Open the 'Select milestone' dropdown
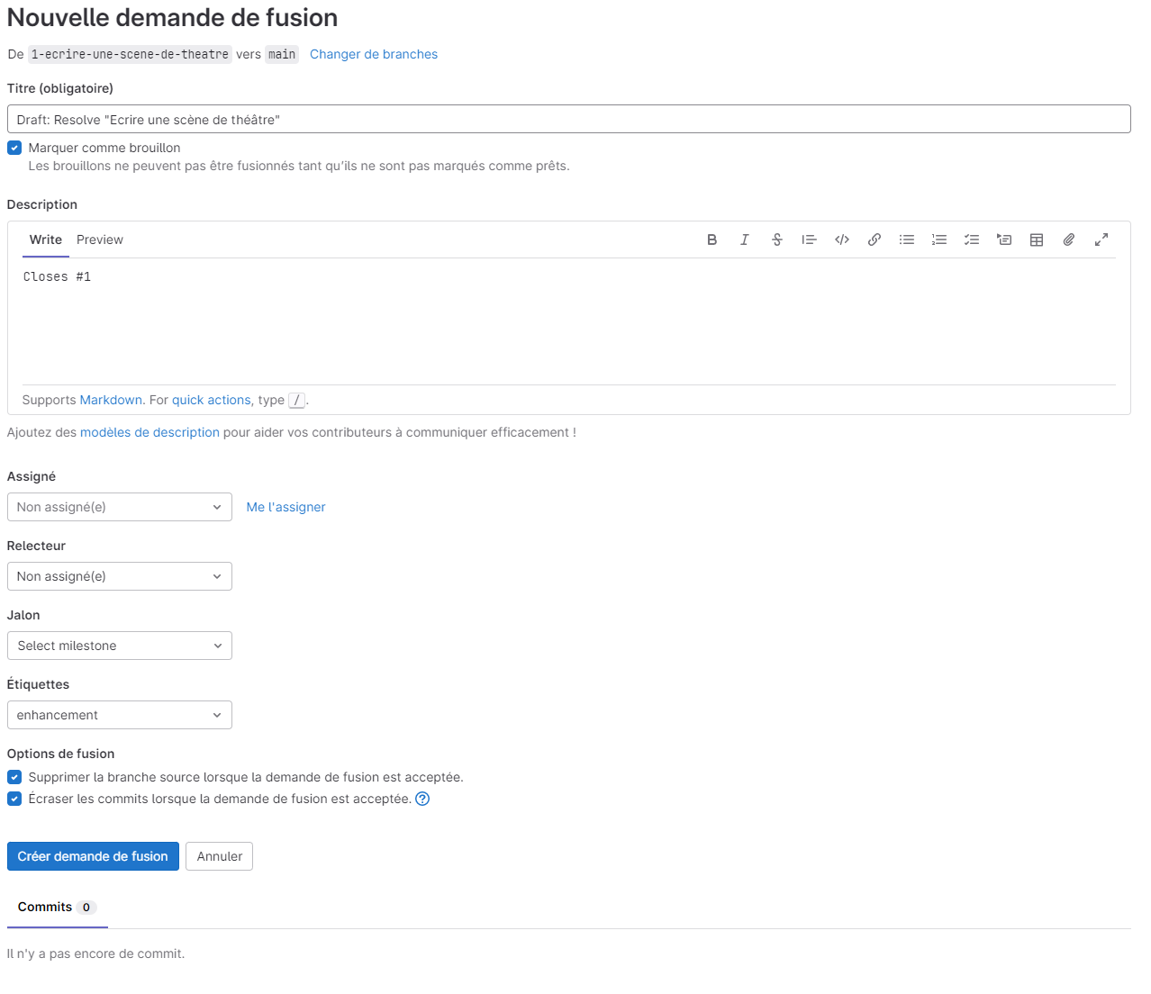 pyautogui.click(x=119, y=646)
